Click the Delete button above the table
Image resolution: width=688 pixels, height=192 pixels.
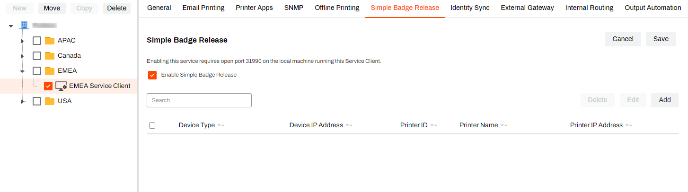click(598, 100)
